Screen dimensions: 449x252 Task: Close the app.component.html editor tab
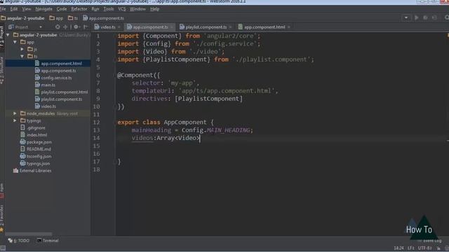pos(288,27)
